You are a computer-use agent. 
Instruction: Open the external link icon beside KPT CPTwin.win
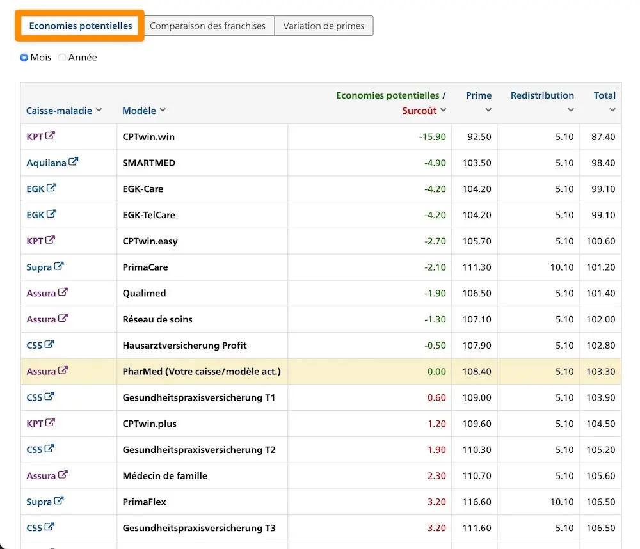pos(50,136)
